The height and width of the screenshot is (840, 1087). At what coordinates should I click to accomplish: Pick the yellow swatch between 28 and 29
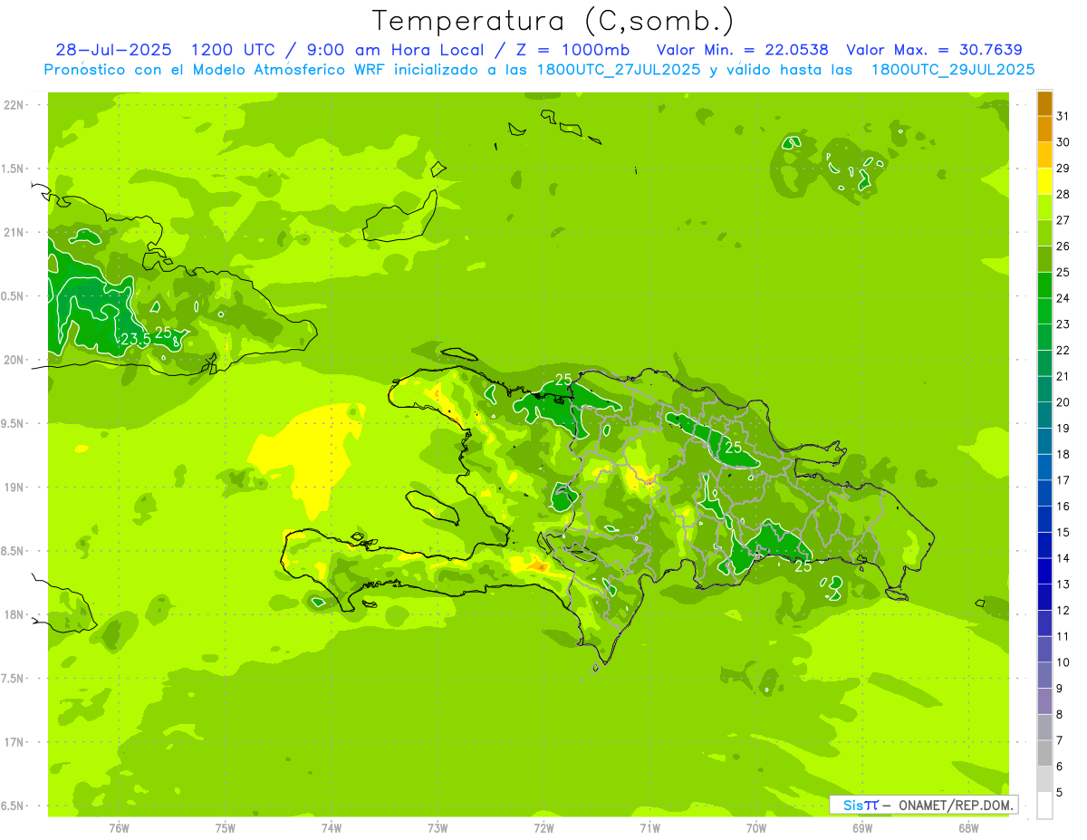pyautogui.click(x=1044, y=181)
